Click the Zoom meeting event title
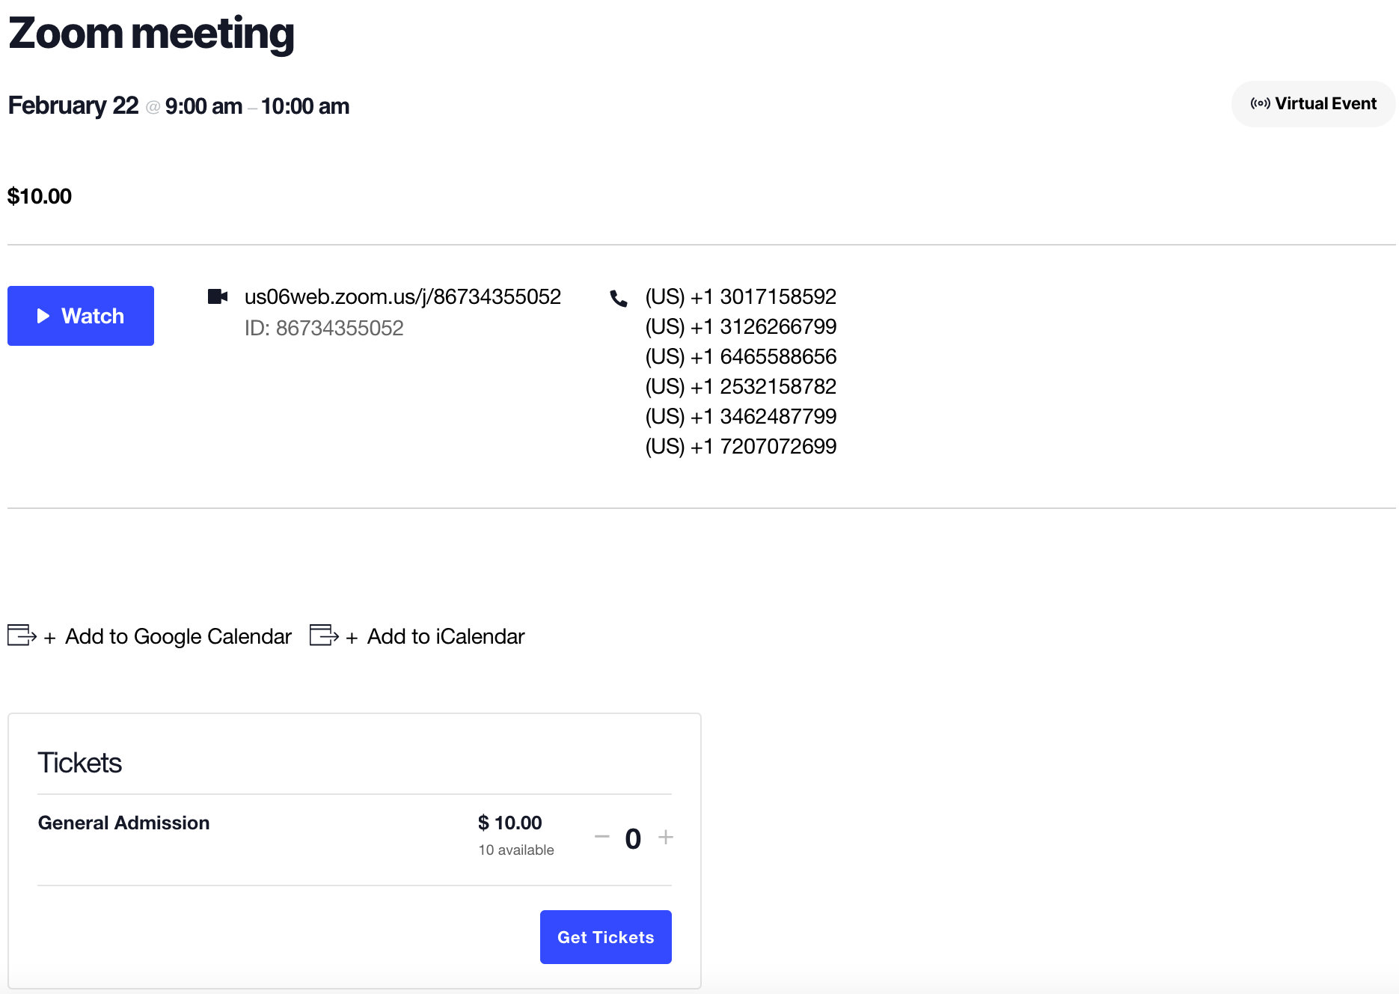Image resolution: width=1399 pixels, height=994 pixels. tap(151, 34)
